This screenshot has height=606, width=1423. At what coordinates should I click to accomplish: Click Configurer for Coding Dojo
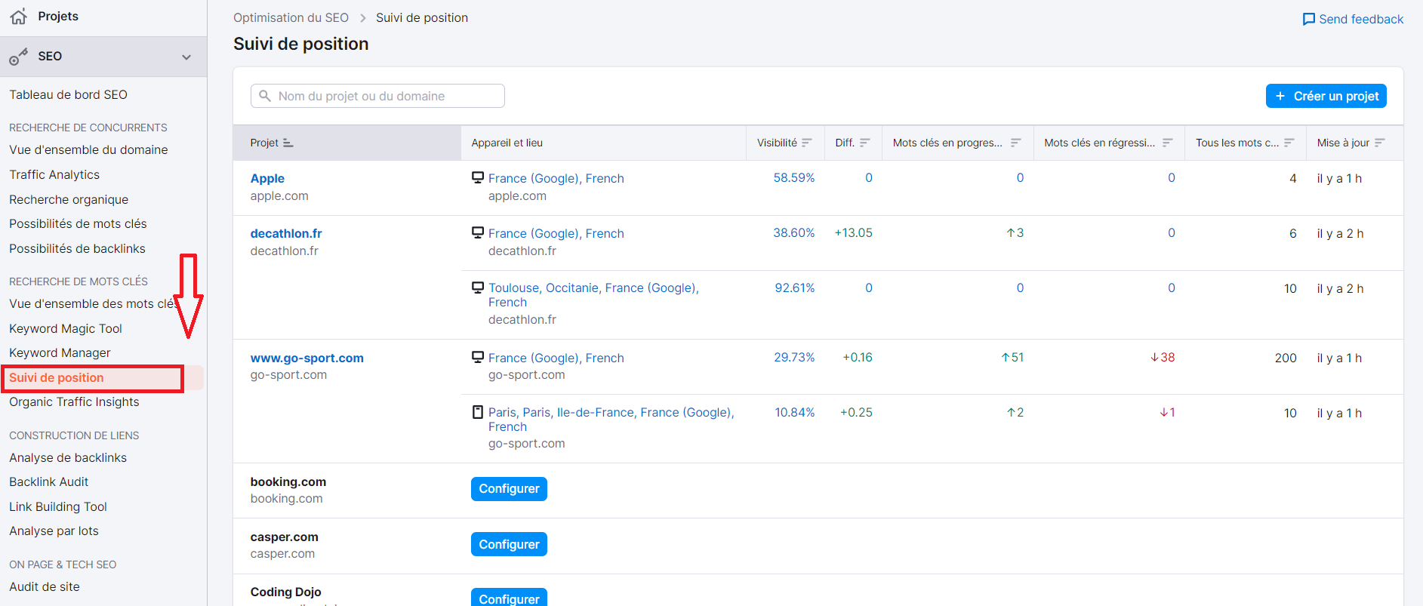coord(509,597)
